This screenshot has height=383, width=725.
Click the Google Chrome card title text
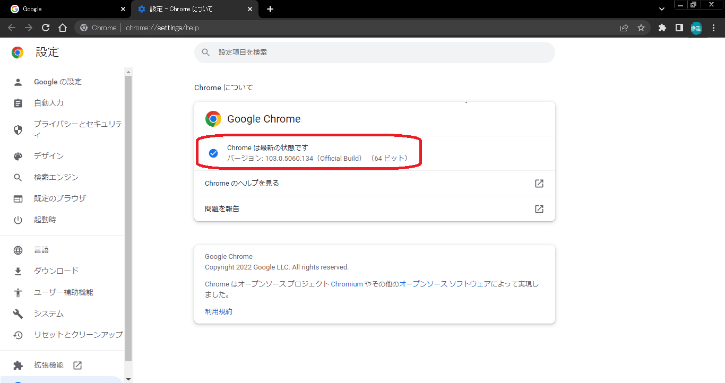pos(264,119)
